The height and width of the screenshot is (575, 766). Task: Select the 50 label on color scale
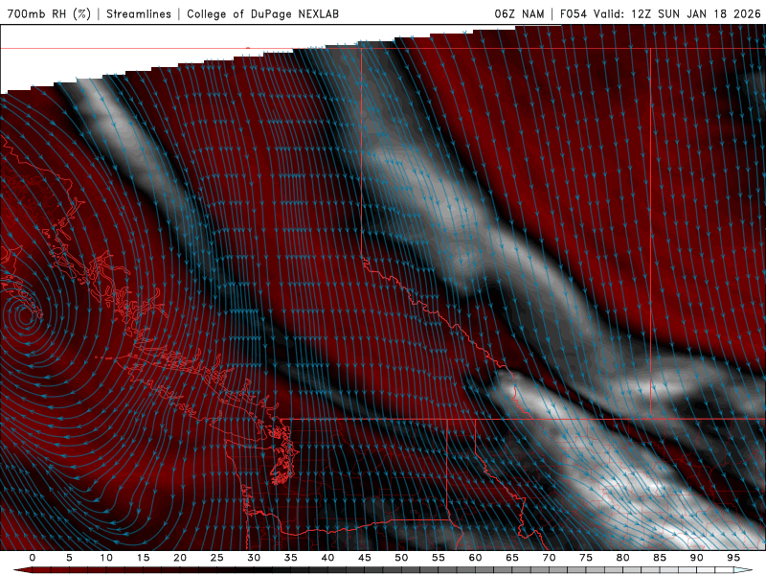tap(401, 558)
